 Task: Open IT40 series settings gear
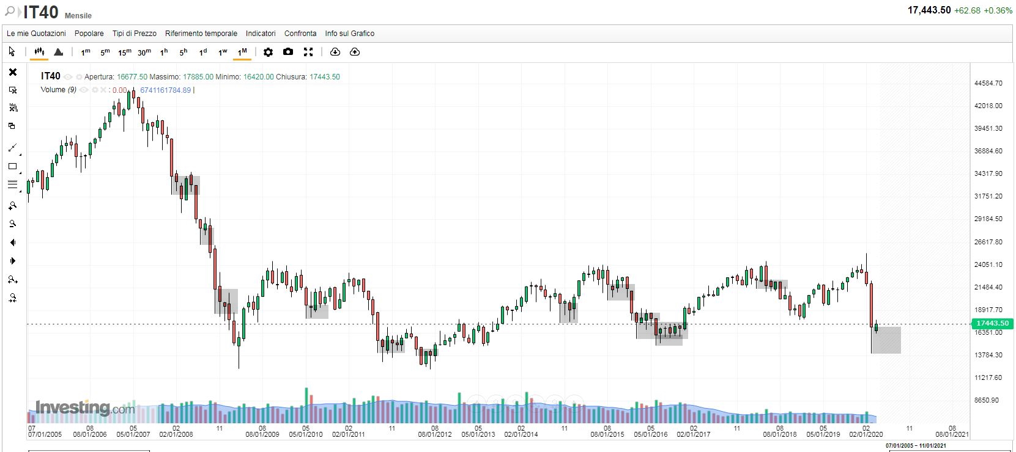click(x=79, y=77)
